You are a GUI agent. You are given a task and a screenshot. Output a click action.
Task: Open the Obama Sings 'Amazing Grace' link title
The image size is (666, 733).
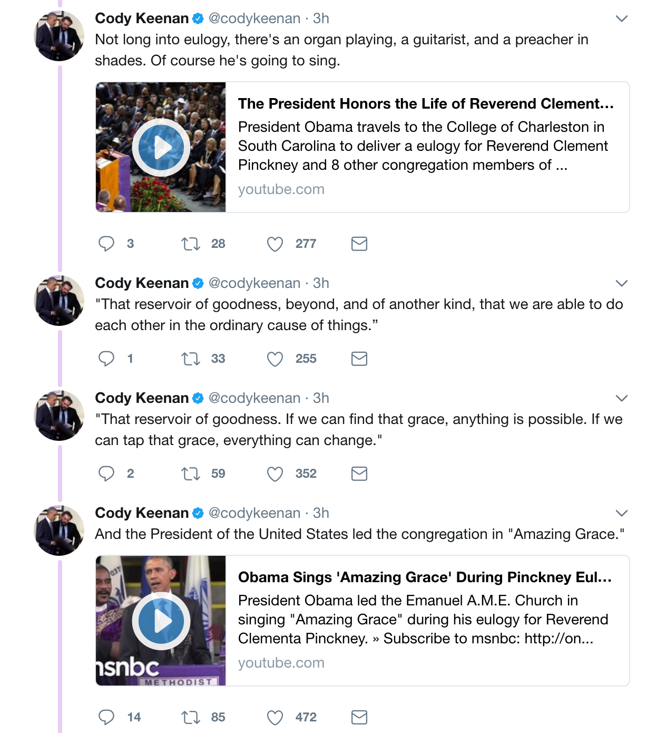[x=424, y=577]
